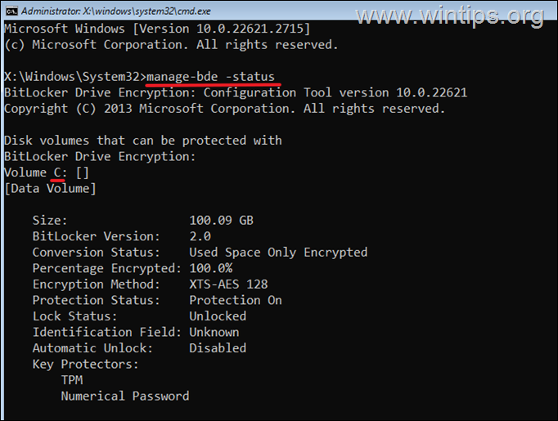
Task: Click the underlined manage-bde -status command
Action: (211, 76)
